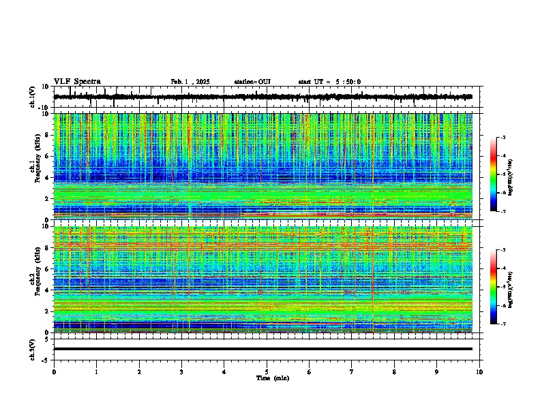Image resolution: width=540 pixels, height=417 pixels.
Task: Click time axis tick label '0'
Action: pos(54,372)
